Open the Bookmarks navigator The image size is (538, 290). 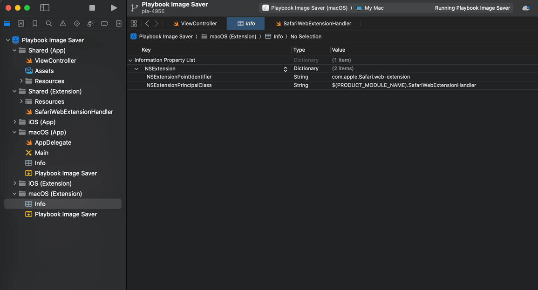point(34,23)
